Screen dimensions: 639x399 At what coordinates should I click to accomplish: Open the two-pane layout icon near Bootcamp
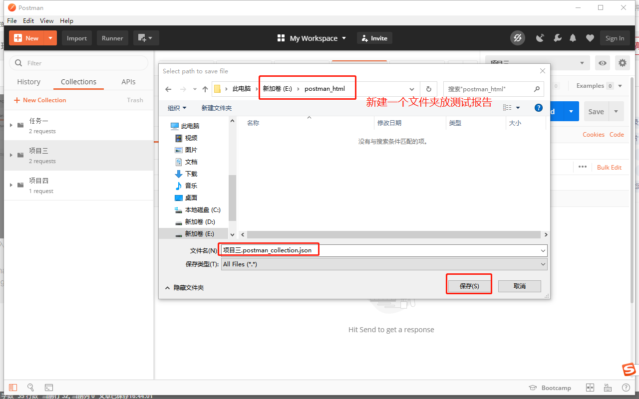pyautogui.click(x=590, y=388)
